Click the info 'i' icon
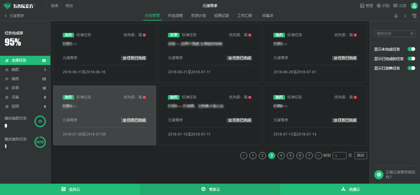This screenshot has width=420, height=195. [405, 16]
